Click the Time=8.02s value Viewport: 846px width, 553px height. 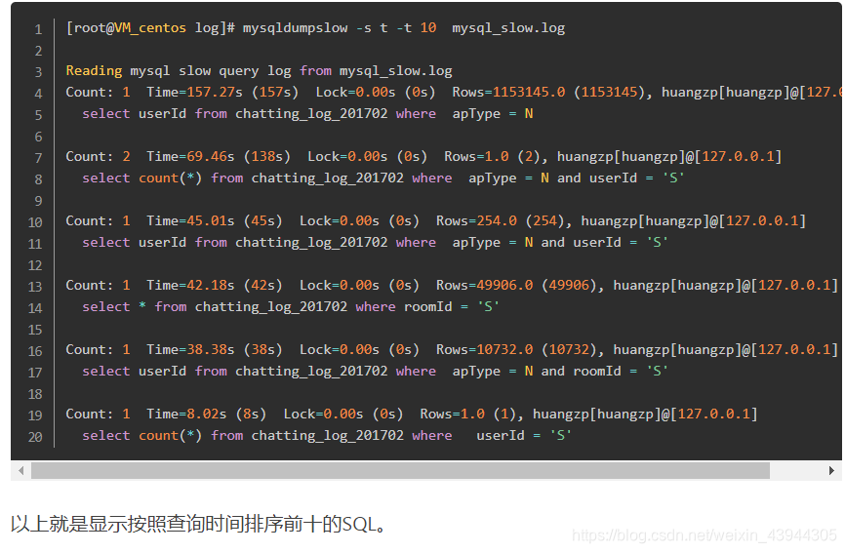186,415
